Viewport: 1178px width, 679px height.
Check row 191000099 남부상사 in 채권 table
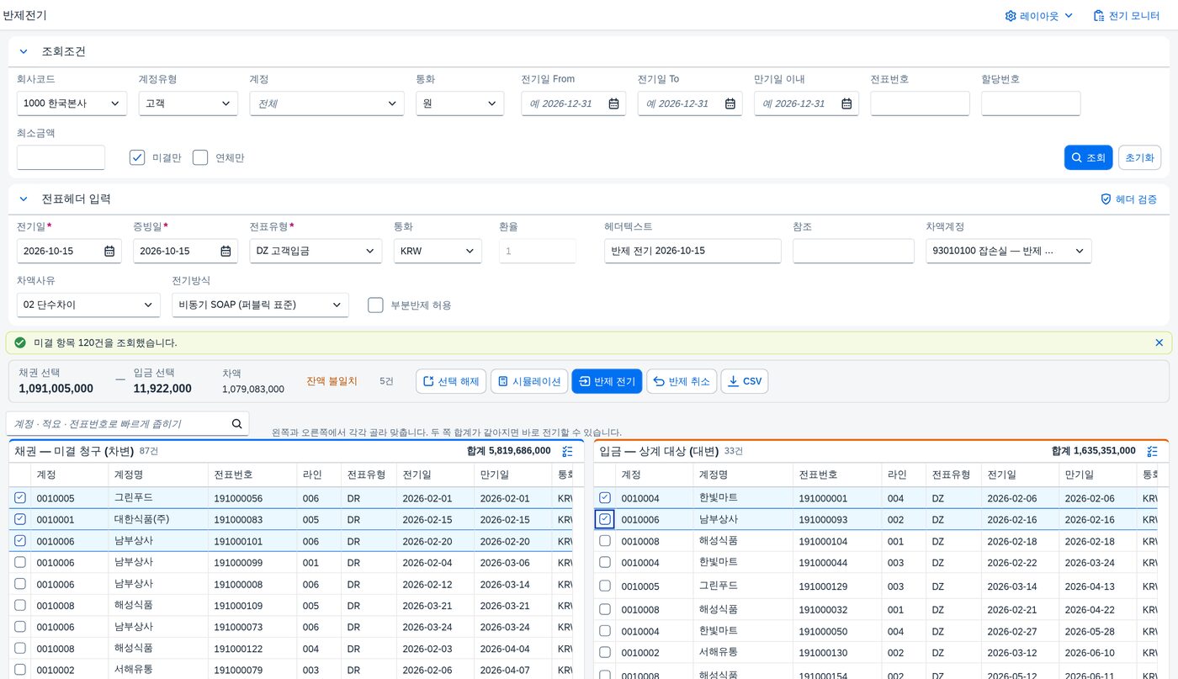tap(20, 562)
